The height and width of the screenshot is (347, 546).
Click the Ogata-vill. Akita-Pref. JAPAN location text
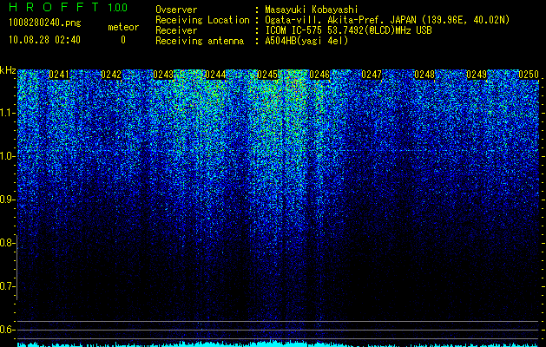click(387, 20)
